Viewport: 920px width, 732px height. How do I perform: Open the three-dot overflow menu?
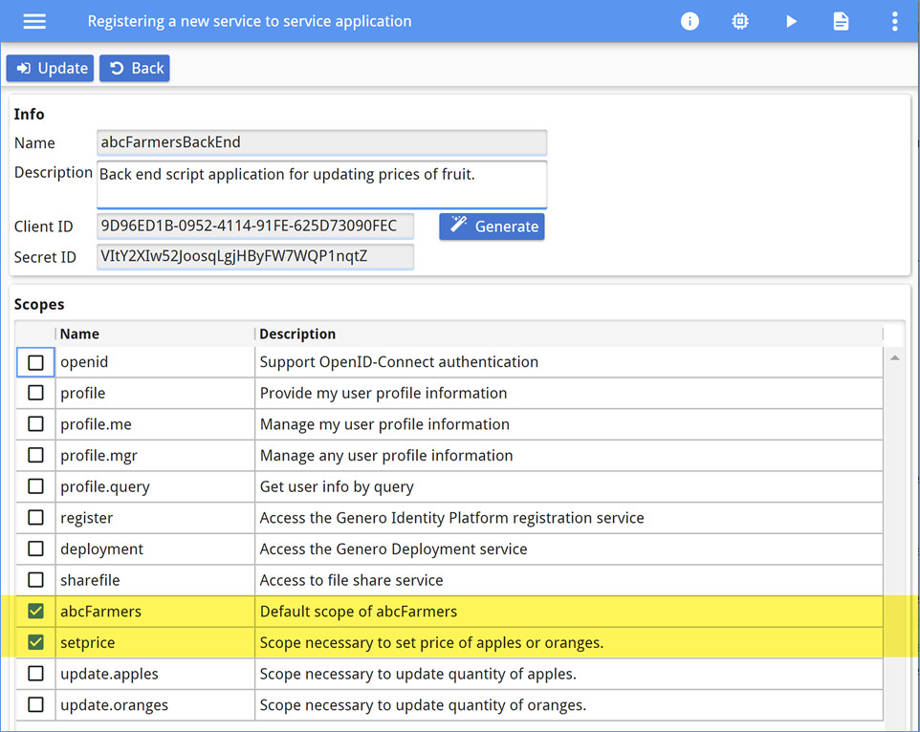tap(894, 21)
